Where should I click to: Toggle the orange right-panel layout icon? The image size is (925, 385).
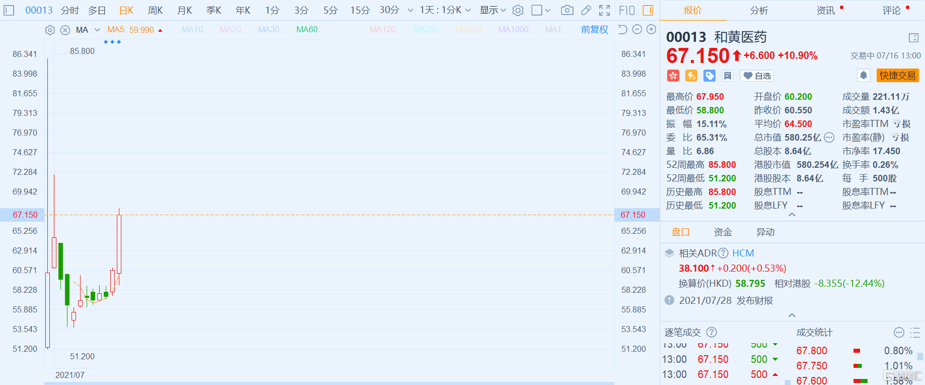click(x=648, y=10)
